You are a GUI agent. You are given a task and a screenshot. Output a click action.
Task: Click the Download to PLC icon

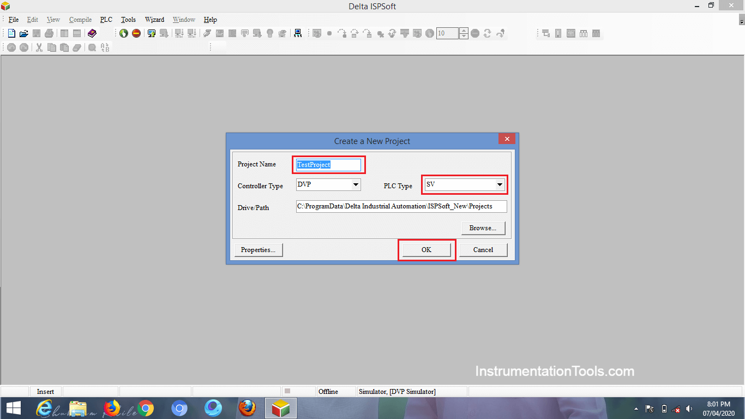tap(164, 33)
